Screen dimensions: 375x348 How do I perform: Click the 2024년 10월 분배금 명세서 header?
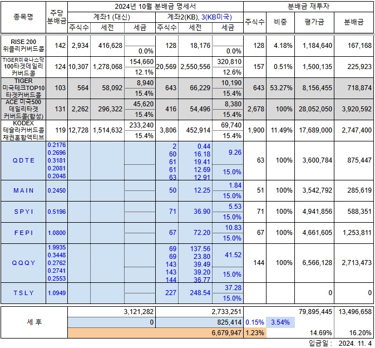[x=155, y=7]
